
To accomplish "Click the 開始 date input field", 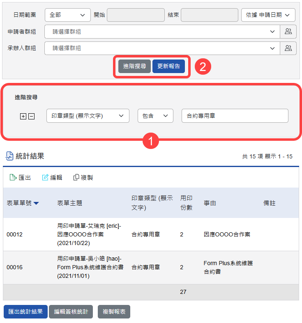I will [x=136, y=15].
